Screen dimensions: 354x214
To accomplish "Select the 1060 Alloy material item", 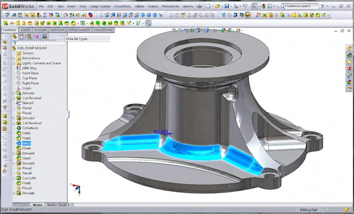I will pos(29,68).
